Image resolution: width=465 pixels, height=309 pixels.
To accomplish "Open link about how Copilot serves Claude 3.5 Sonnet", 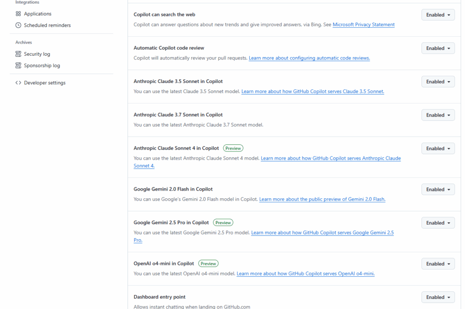I will coord(312,92).
